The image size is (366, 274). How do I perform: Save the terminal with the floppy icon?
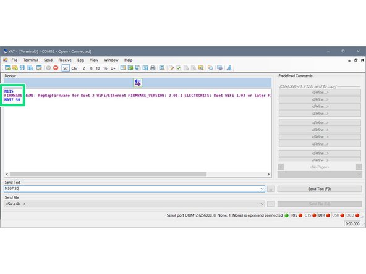point(22,68)
